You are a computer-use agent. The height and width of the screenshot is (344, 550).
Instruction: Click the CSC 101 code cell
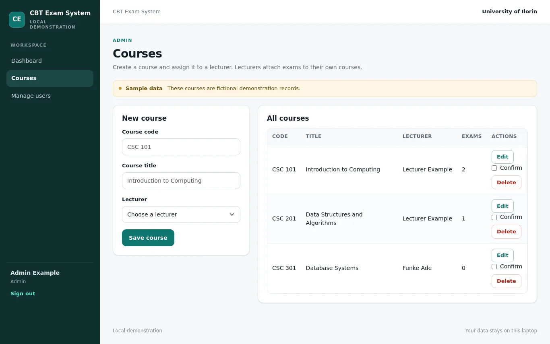coord(284,169)
